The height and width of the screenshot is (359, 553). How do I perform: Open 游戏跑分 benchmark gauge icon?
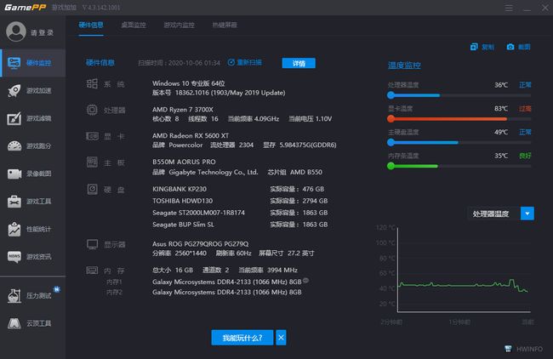point(14,146)
